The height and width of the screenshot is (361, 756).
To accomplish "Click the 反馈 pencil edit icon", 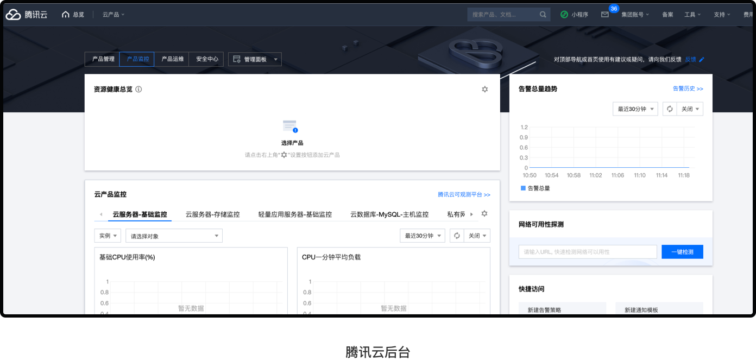I will pyautogui.click(x=702, y=60).
